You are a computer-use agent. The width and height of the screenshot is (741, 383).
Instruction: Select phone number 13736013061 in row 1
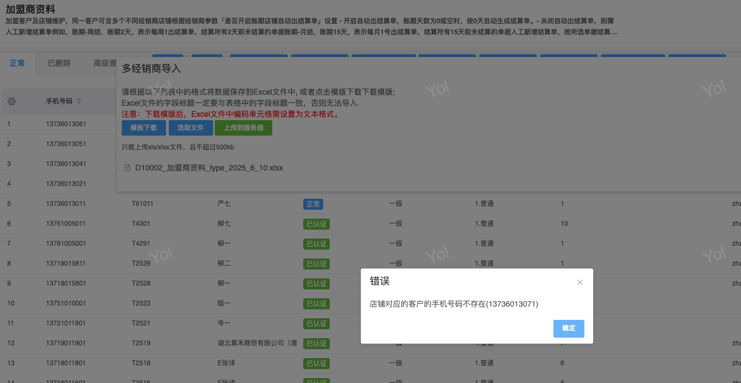coord(66,123)
